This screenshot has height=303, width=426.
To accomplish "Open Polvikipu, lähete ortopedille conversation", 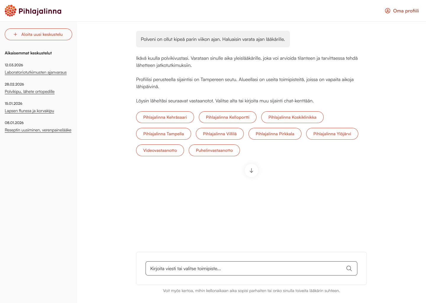I will click(x=30, y=91).
